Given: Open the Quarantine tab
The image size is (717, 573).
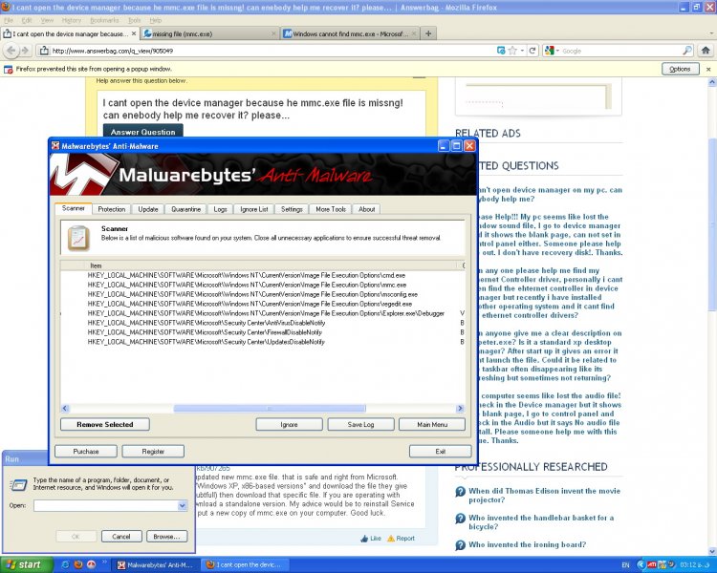Looking at the screenshot, I should point(186,209).
